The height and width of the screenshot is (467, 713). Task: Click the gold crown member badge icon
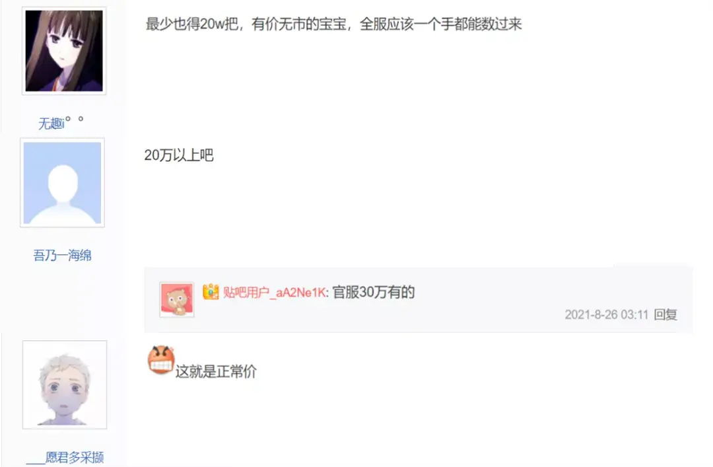pyautogui.click(x=211, y=292)
